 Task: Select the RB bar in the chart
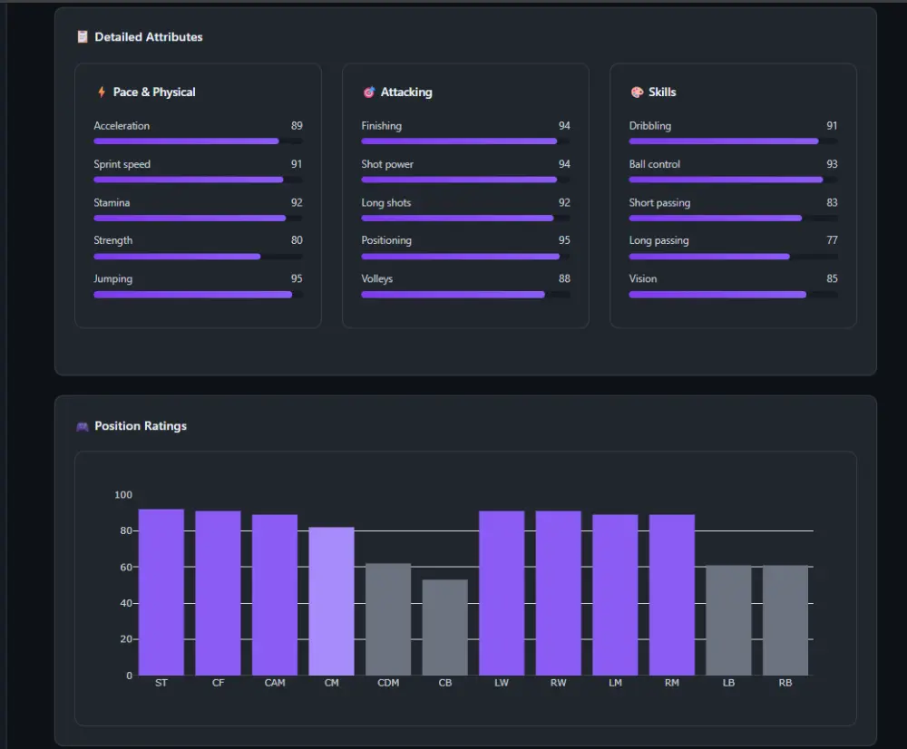point(785,620)
